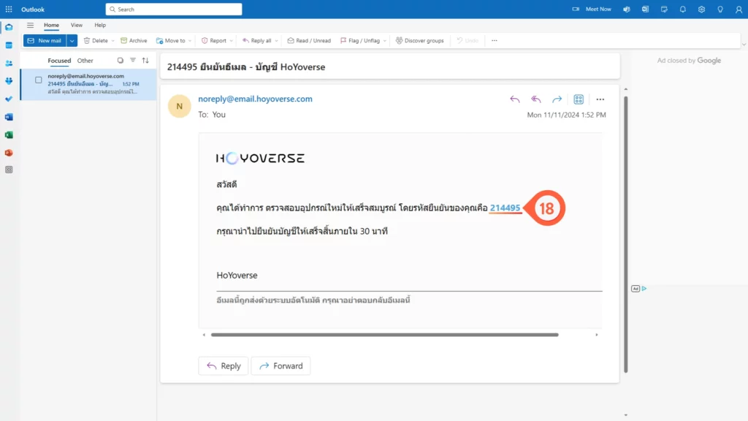Click the Search input field
Image resolution: width=748 pixels, height=421 pixels.
(x=174, y=9)
